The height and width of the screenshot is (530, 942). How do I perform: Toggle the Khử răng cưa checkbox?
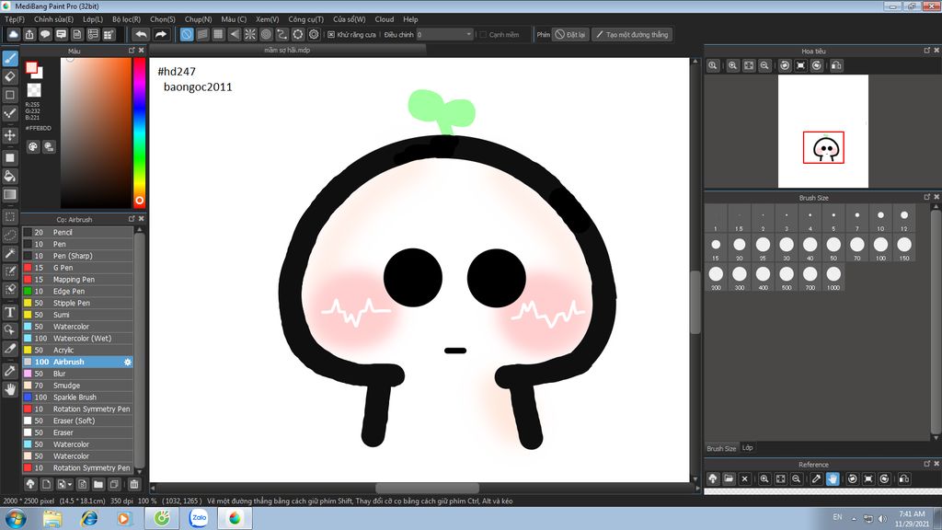tap(331, 35)
